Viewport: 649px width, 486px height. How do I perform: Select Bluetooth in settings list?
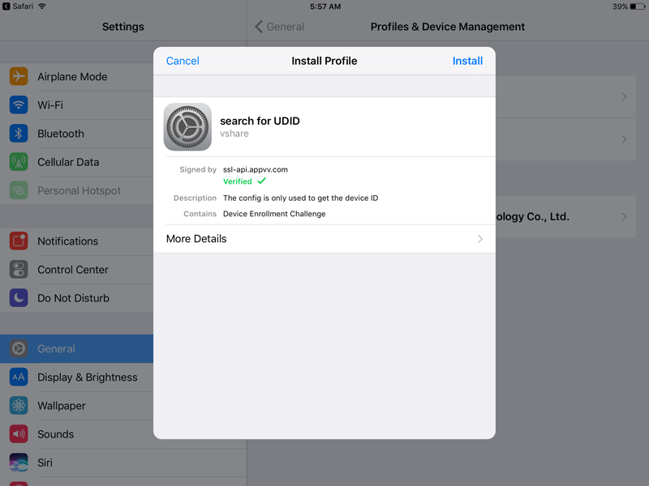pos(76,134)
